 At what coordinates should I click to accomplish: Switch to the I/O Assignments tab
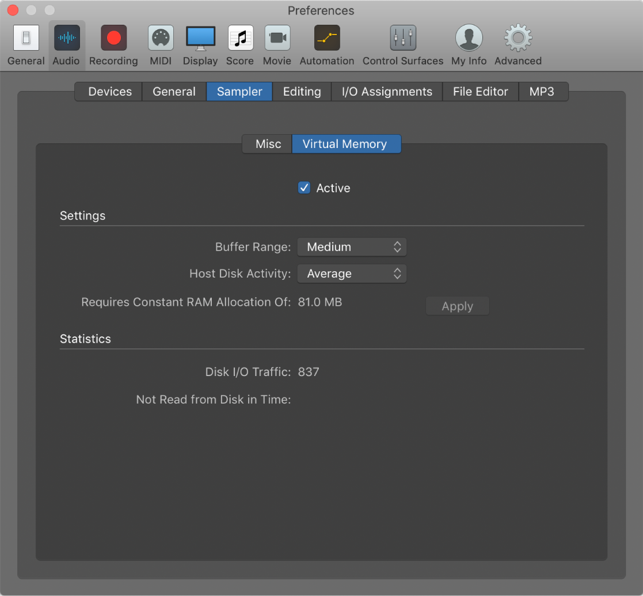[386, 91]
